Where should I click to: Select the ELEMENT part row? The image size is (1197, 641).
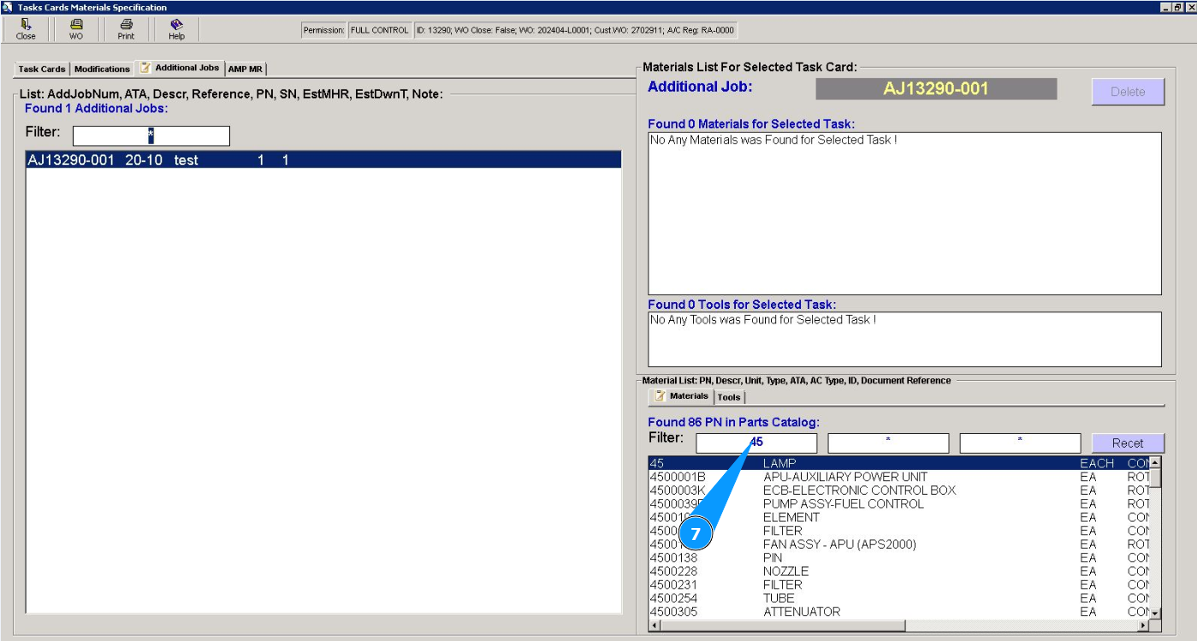[898, 517]
